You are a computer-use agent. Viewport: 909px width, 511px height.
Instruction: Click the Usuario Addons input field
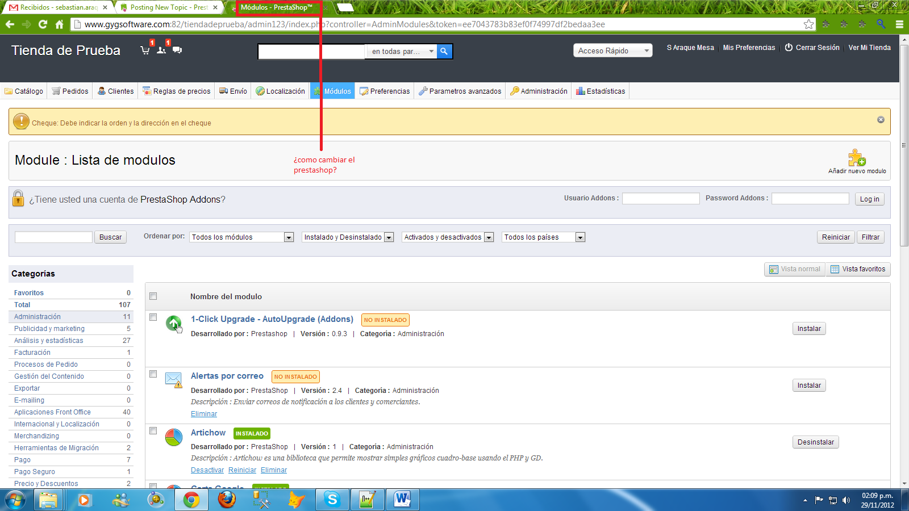point(661,198)
